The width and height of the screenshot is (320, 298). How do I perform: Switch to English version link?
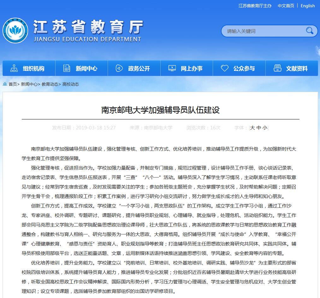click(x=308, y=6)
